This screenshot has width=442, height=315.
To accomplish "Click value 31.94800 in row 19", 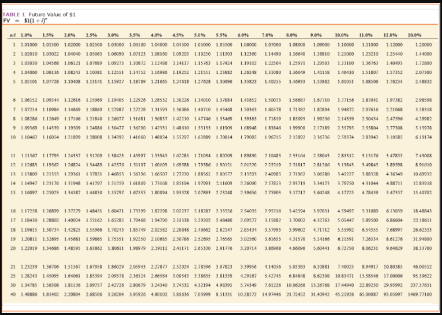I will 422,239.
